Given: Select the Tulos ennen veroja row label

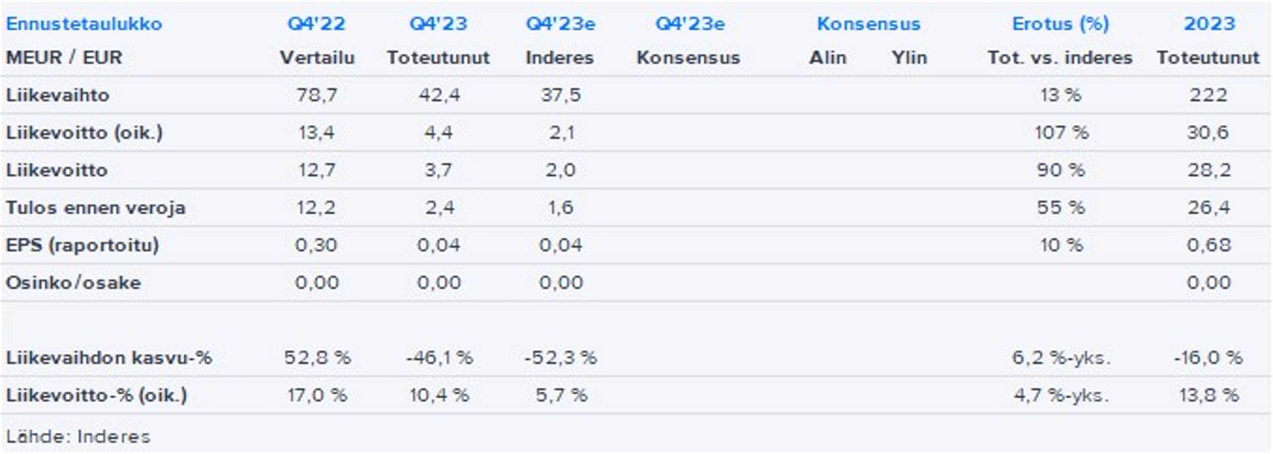Looking at the screenshot, I should pos(95,207).
